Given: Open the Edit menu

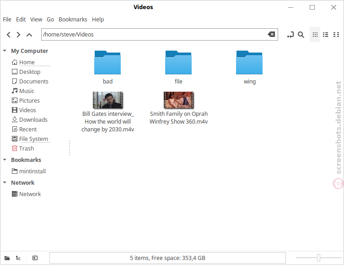Looking at the screenshot, I should pos(21,20).
